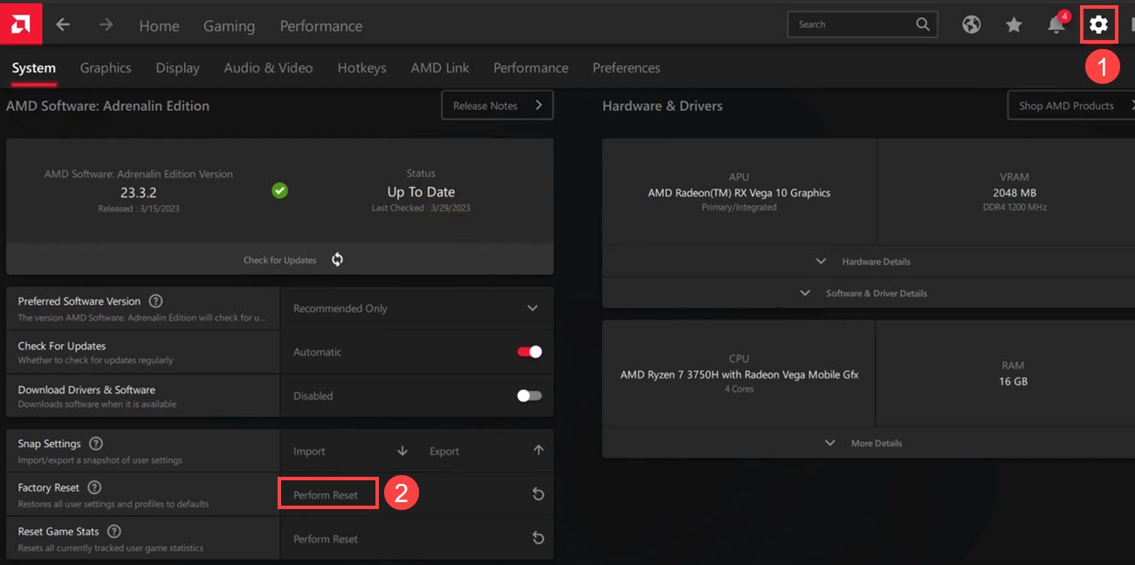The height and width of the screenshot is (565, 1135).
Task: Click the Export up arrow icon
Action: point(539,451)
